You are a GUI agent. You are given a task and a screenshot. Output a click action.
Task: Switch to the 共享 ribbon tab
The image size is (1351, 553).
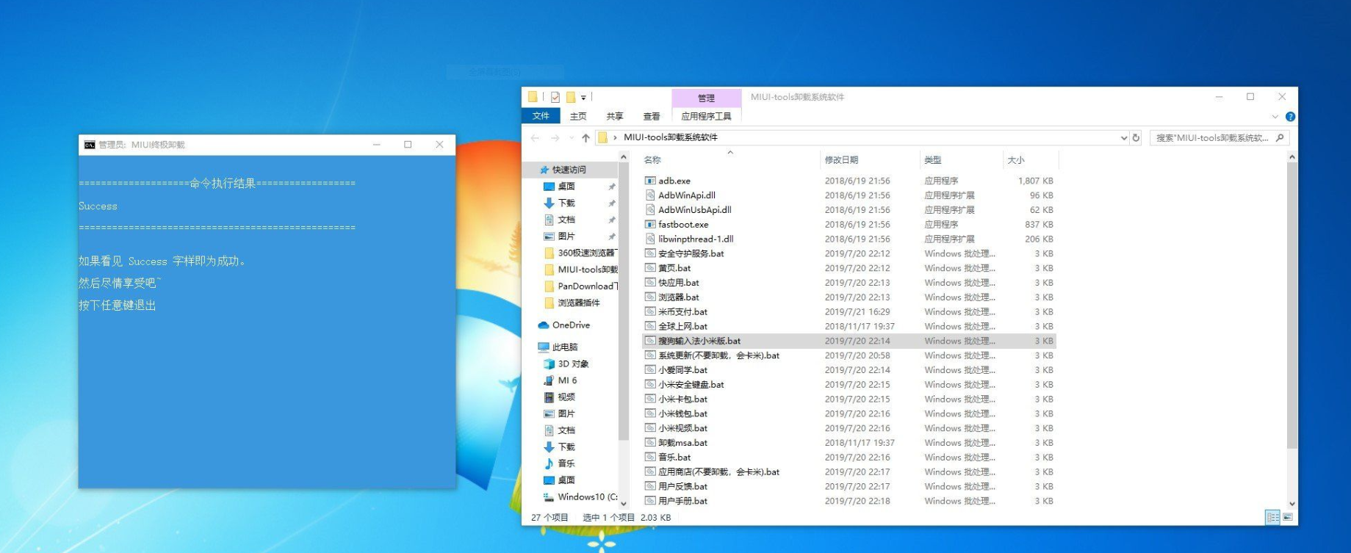click(615, 116)
